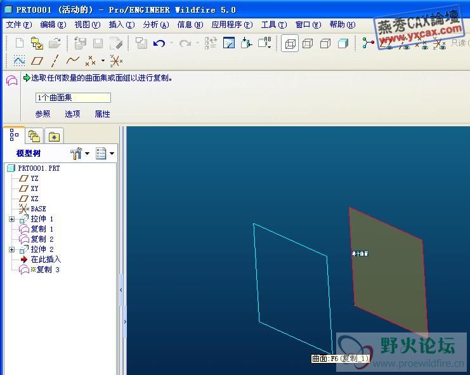The width and height of the screenshot is (470, 375).
Task: Open the 分析(A) menu
Action: [x=156, y=25]
